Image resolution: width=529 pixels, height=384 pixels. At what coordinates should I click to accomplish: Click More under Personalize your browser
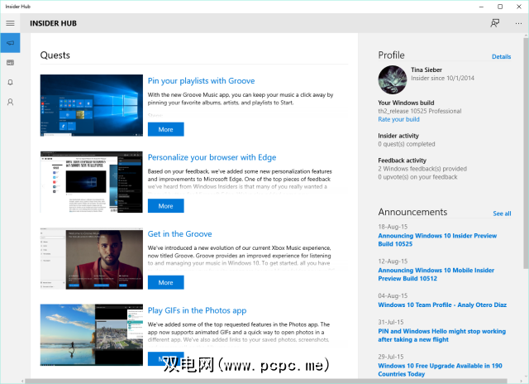click(x=165, y=206)
